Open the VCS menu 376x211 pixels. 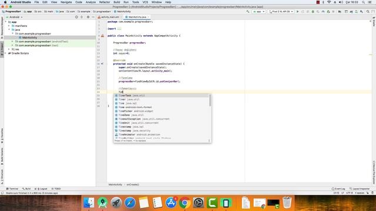145,2
